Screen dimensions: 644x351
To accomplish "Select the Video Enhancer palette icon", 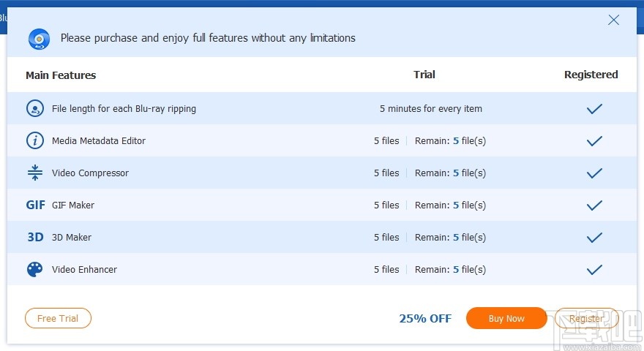I will (35, 270).
